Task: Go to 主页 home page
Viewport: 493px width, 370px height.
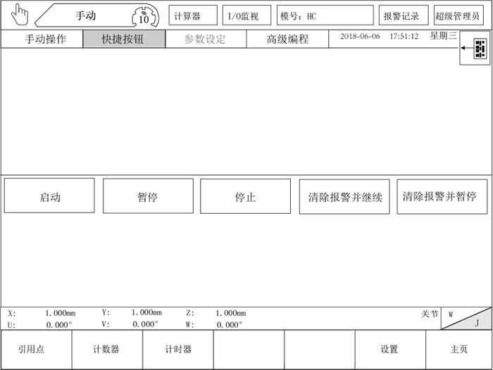Action: pyautogui.click(x=459, y=350)
